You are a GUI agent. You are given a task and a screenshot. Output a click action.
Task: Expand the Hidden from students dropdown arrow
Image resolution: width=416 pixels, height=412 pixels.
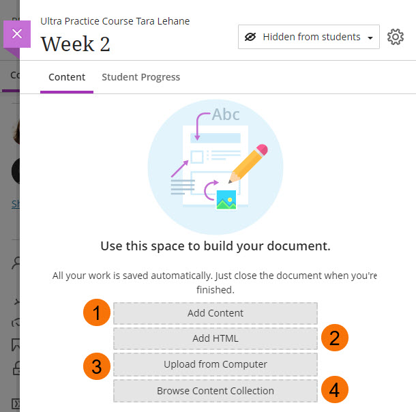click(x=370, y=38)
